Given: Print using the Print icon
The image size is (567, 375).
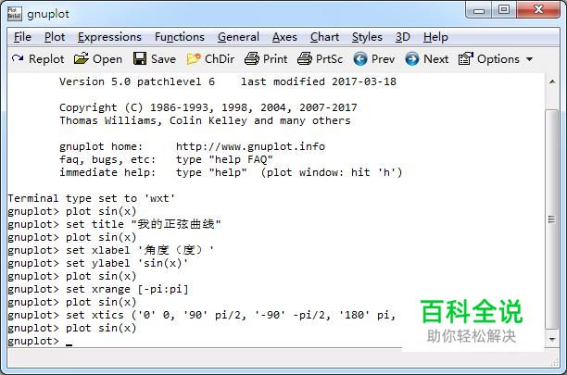Looking at the screenshot, I should [252, 58].
